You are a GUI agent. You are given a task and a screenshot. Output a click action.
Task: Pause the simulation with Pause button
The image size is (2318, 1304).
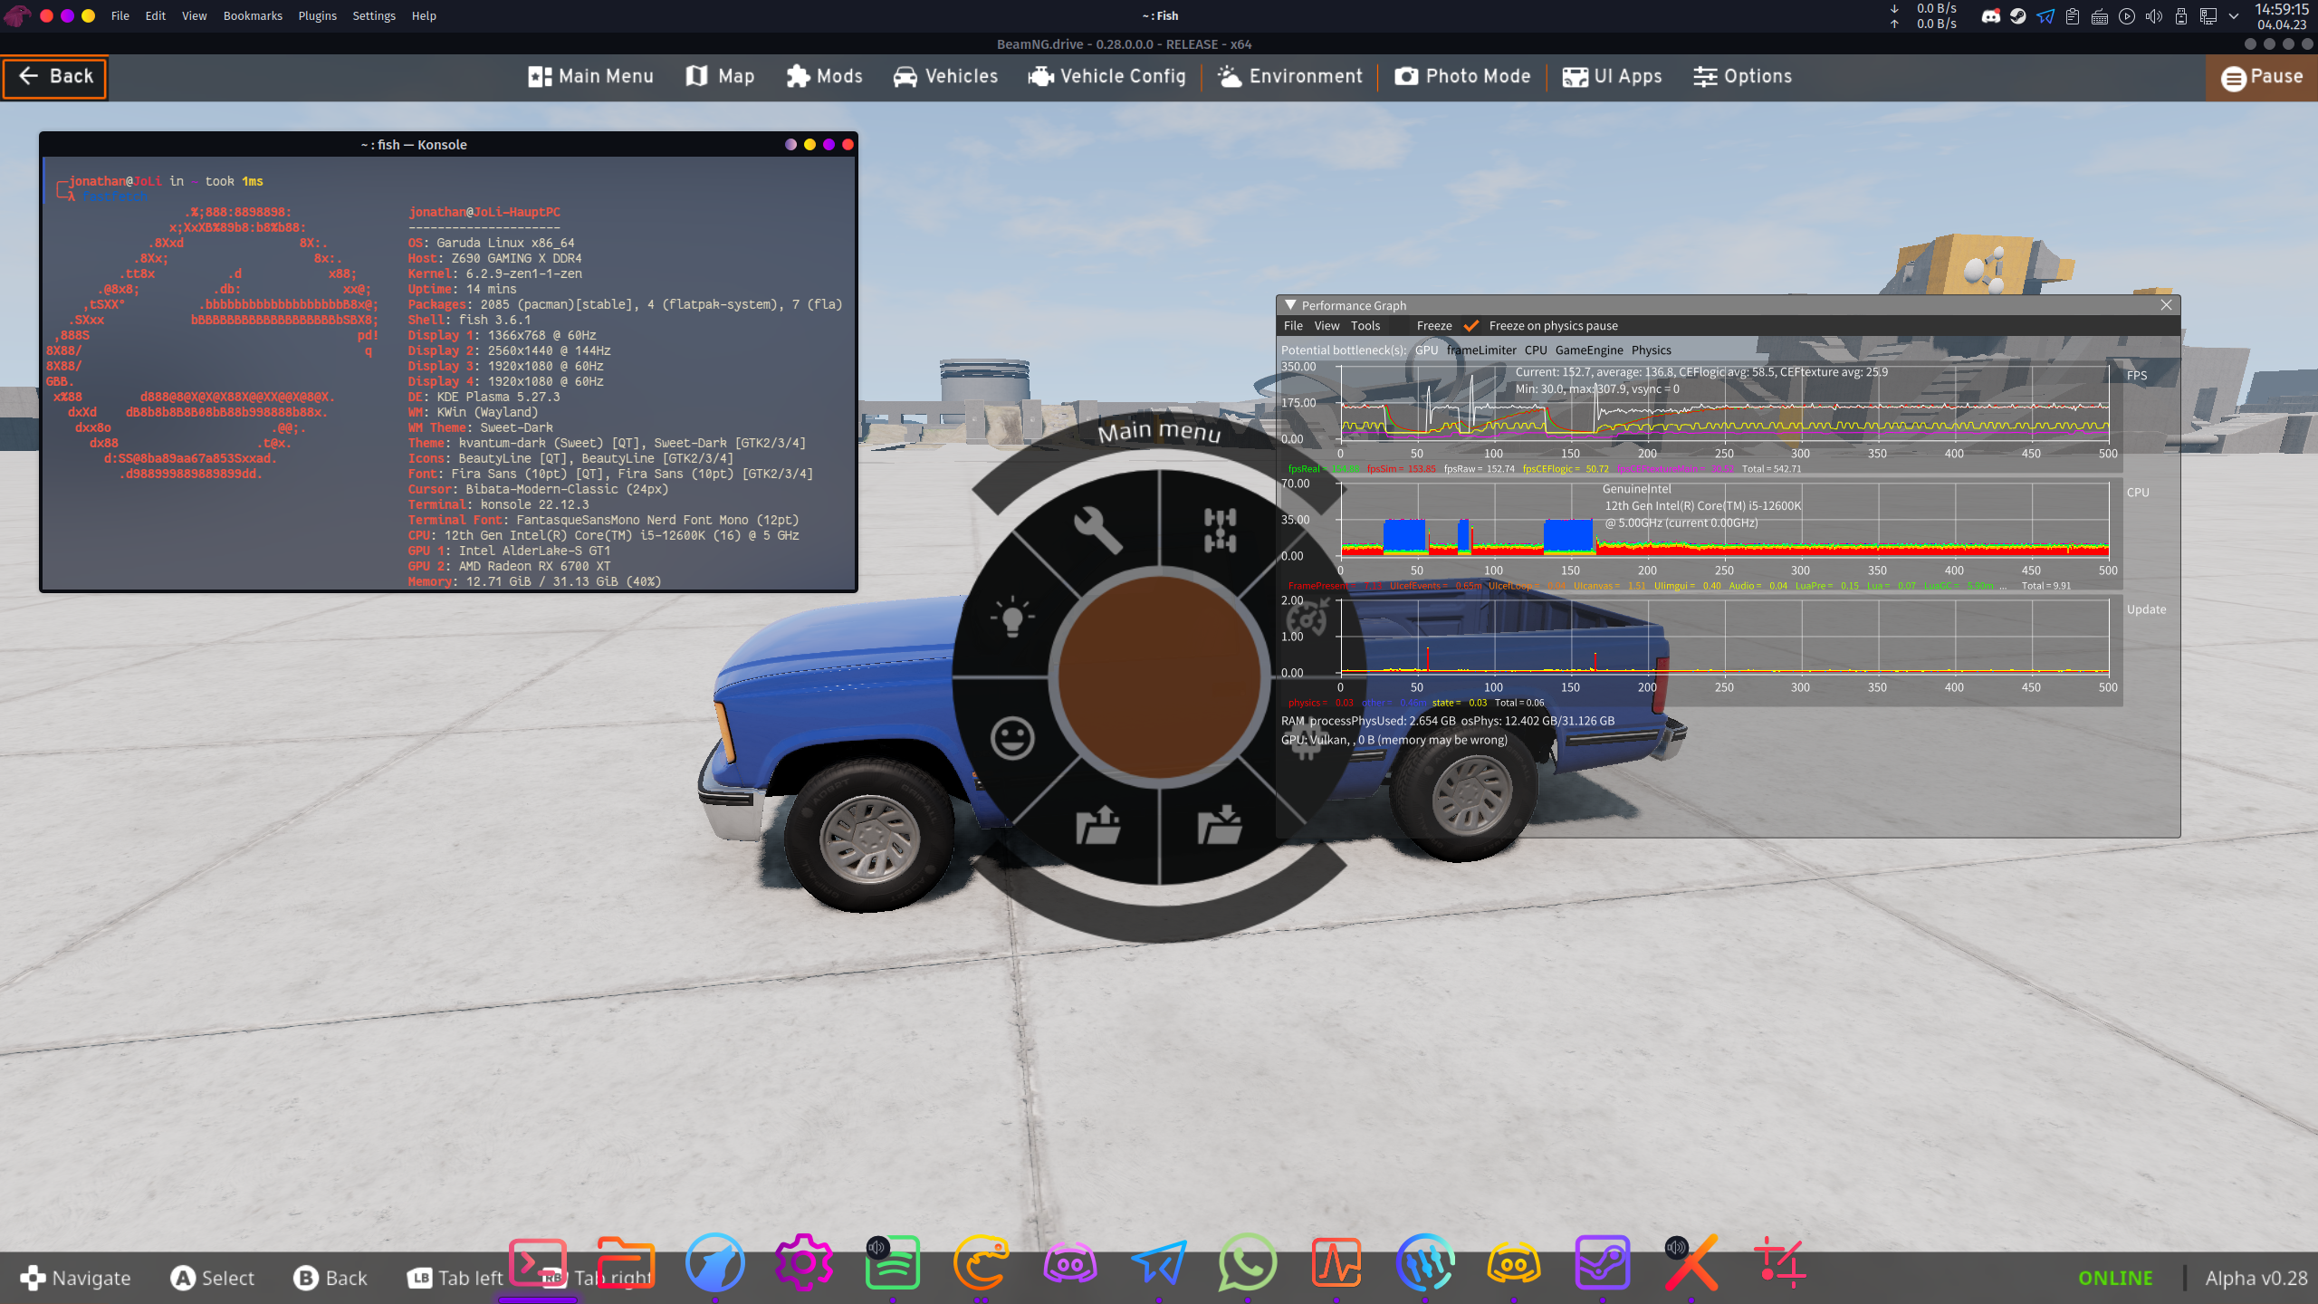pos(2261,77)
